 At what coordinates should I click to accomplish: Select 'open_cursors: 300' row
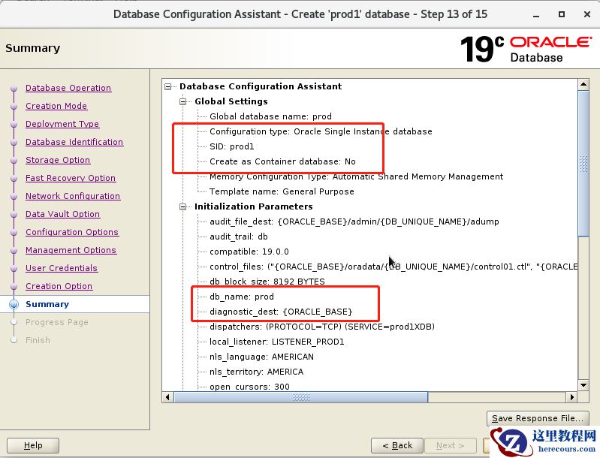(249, 387)
